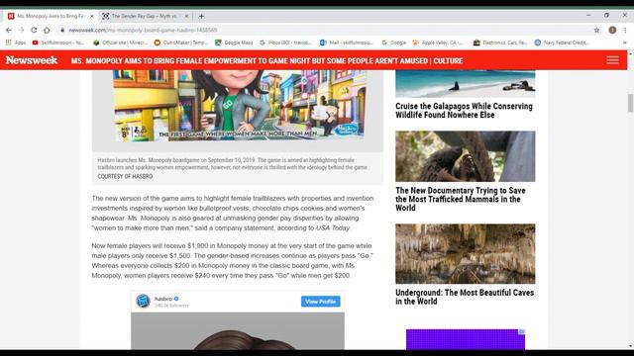Select the Ms. Monopoly Newsweek tab
This screenshot has width=634, height=356.
(51, 16)
